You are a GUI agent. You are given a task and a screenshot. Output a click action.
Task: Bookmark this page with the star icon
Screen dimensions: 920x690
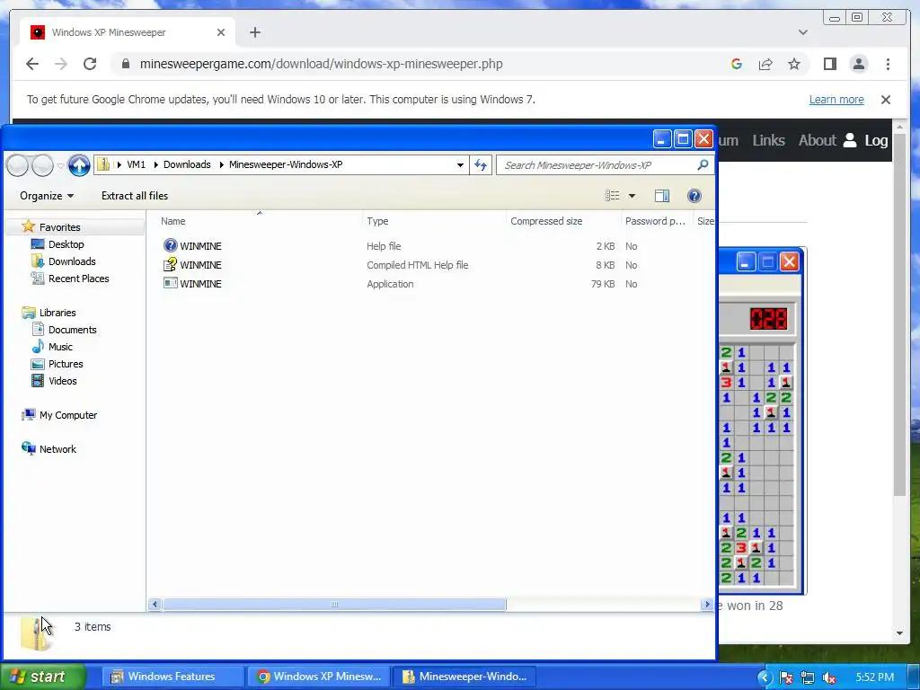(794, 64)
